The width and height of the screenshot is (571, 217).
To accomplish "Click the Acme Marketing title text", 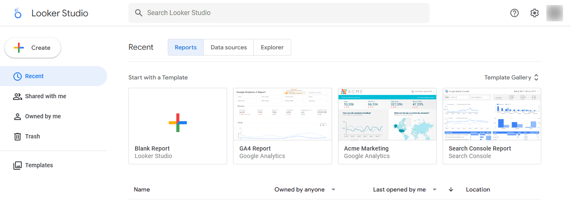I will pyautogui.click(x=366, y=148).
